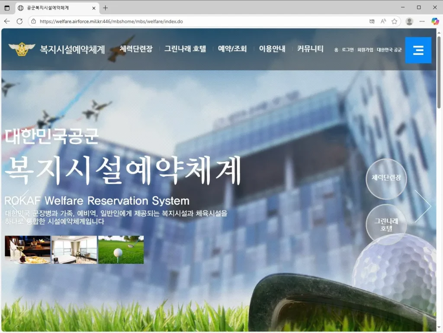Advance the banner with the right arrow
The width and height of the screenshot is (443, 333).
click(x=424, y=205)
